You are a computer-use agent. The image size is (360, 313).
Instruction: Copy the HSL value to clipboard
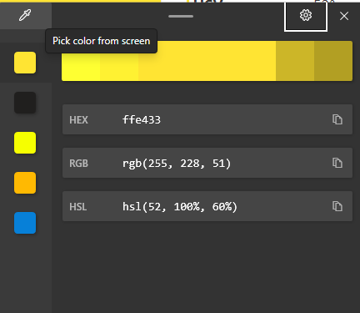pyautogui.click(x=337, y=206)
